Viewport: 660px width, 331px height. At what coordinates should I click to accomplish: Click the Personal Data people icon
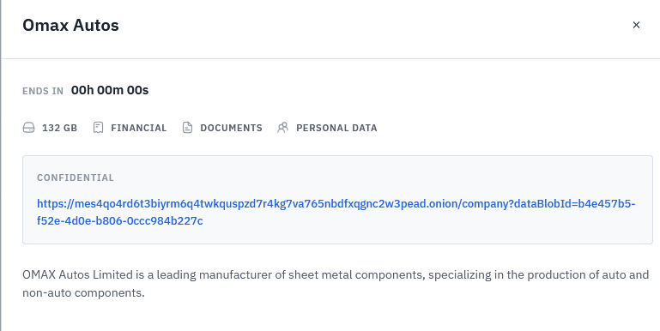(x=283, y=128)
